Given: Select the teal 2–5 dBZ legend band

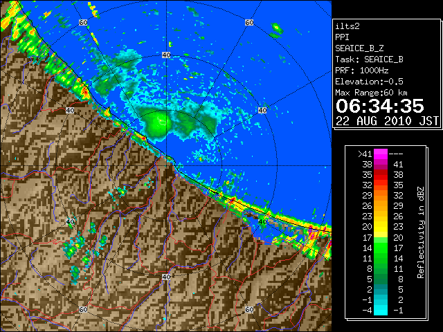Looking at the screenshot, I should [381, 289].
